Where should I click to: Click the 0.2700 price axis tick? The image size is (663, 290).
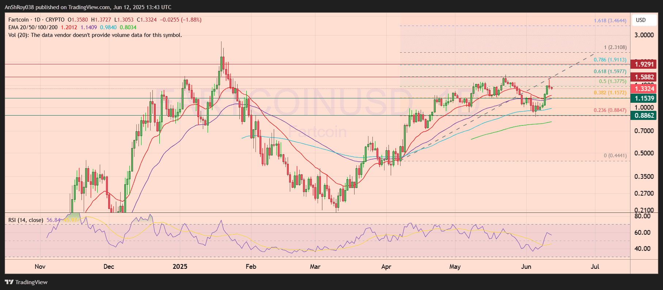pos(644,193)
